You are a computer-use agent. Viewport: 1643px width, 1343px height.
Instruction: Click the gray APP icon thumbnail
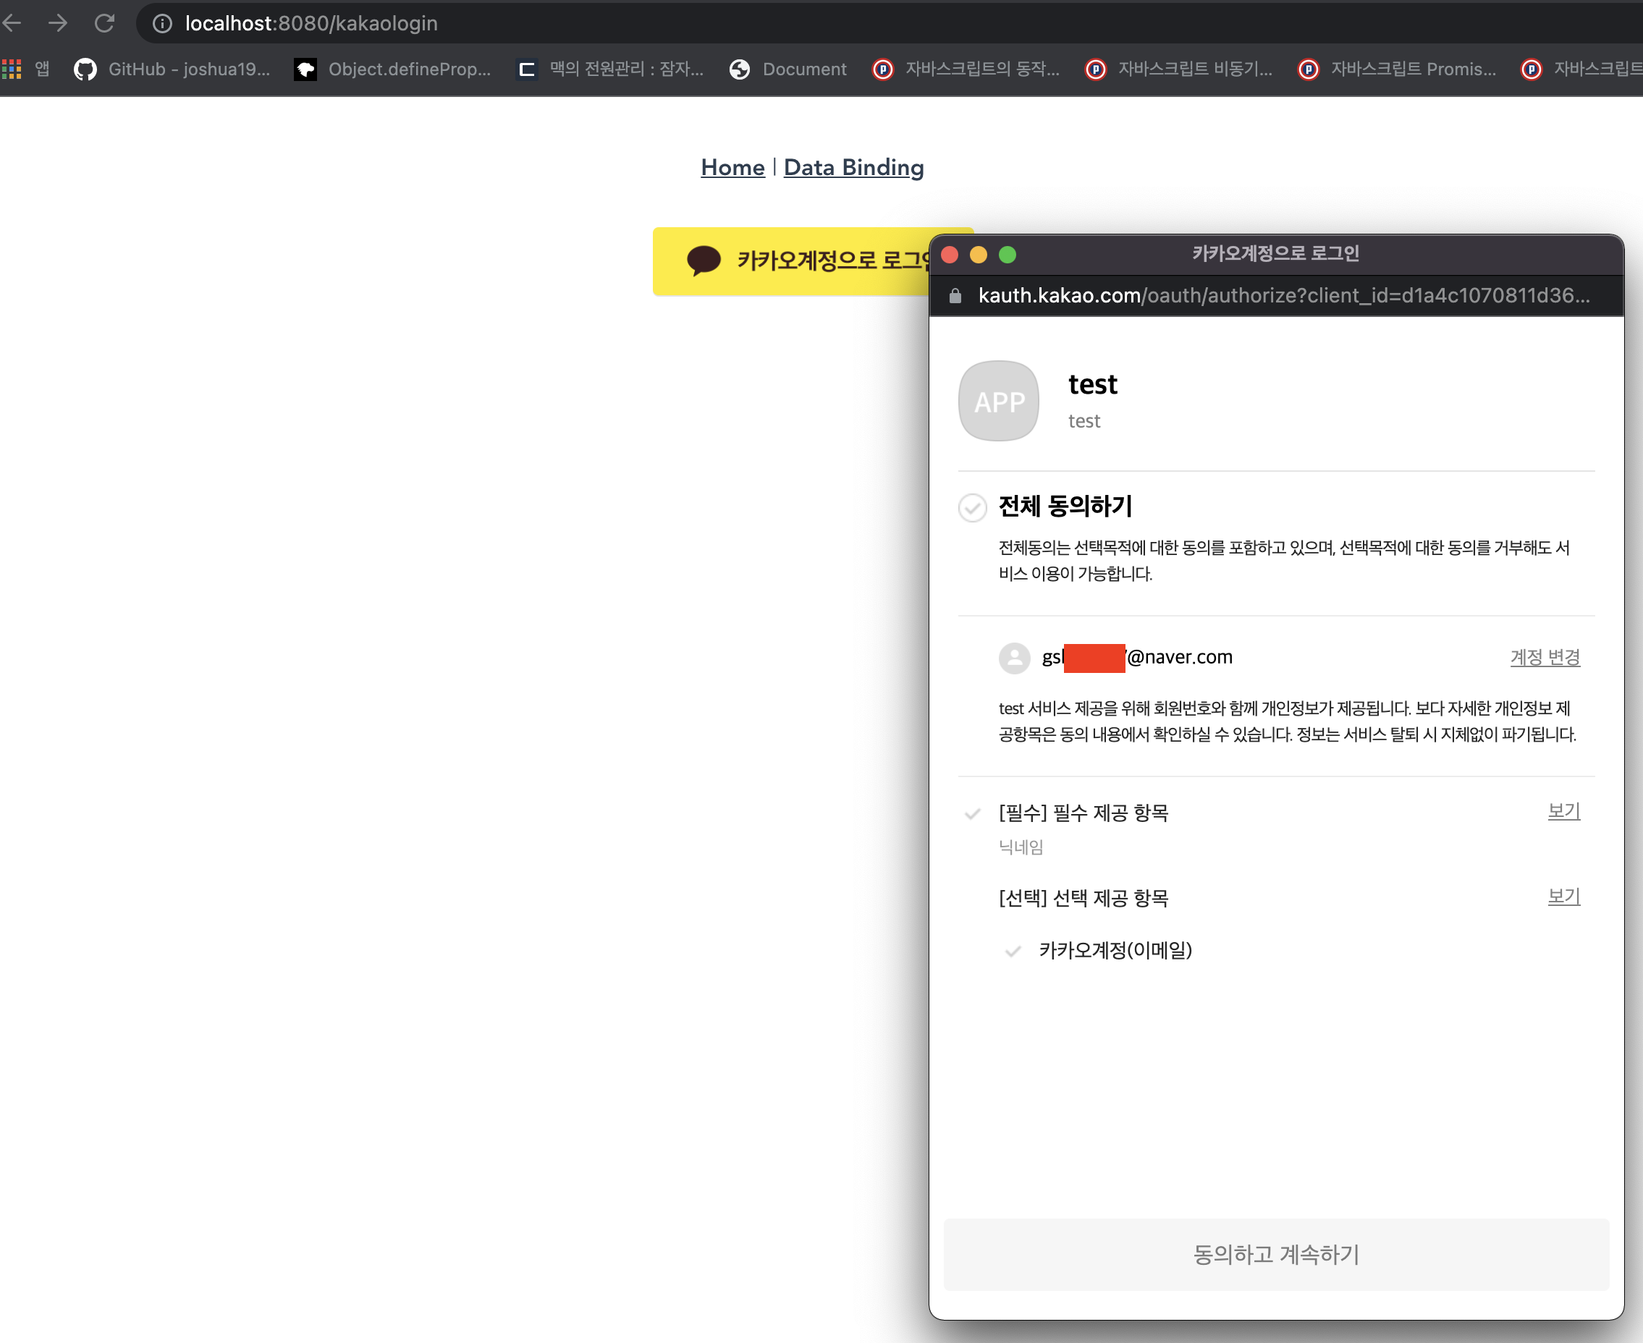point(998,401)
